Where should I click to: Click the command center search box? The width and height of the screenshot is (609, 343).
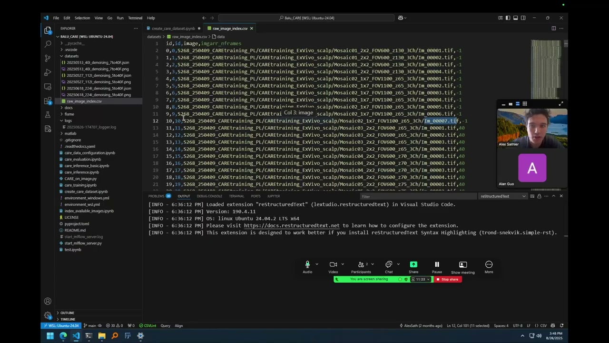pyautogui.click(x=306, y=18)
